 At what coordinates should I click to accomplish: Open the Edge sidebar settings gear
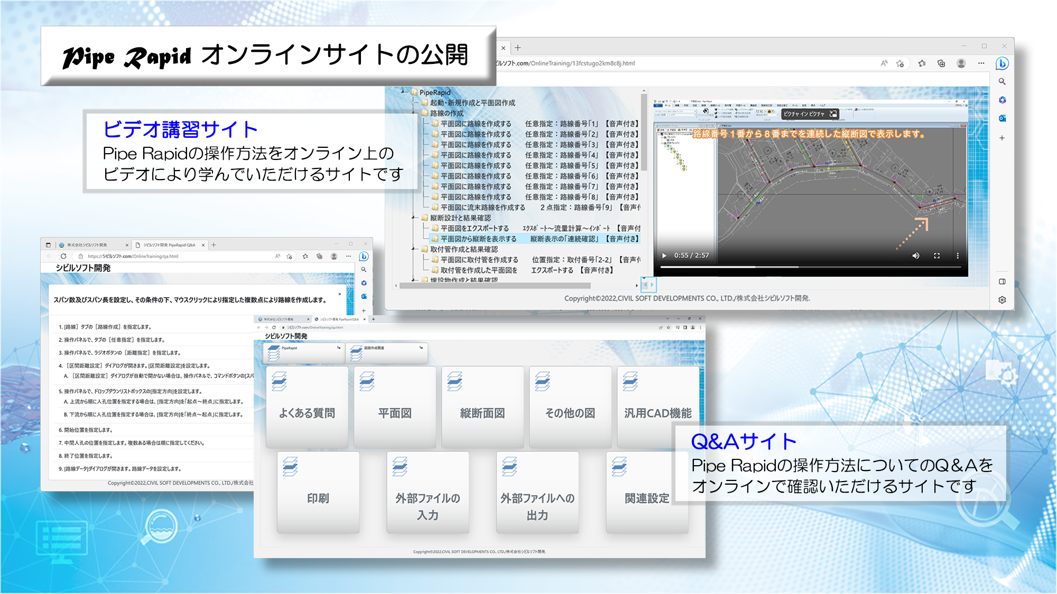tap(1002, 299)
